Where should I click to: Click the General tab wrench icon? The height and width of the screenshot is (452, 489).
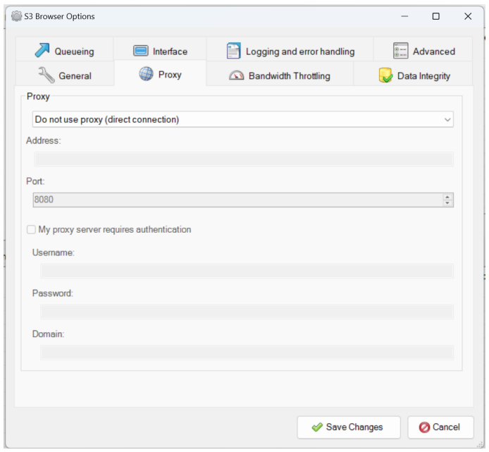[47, 75]
